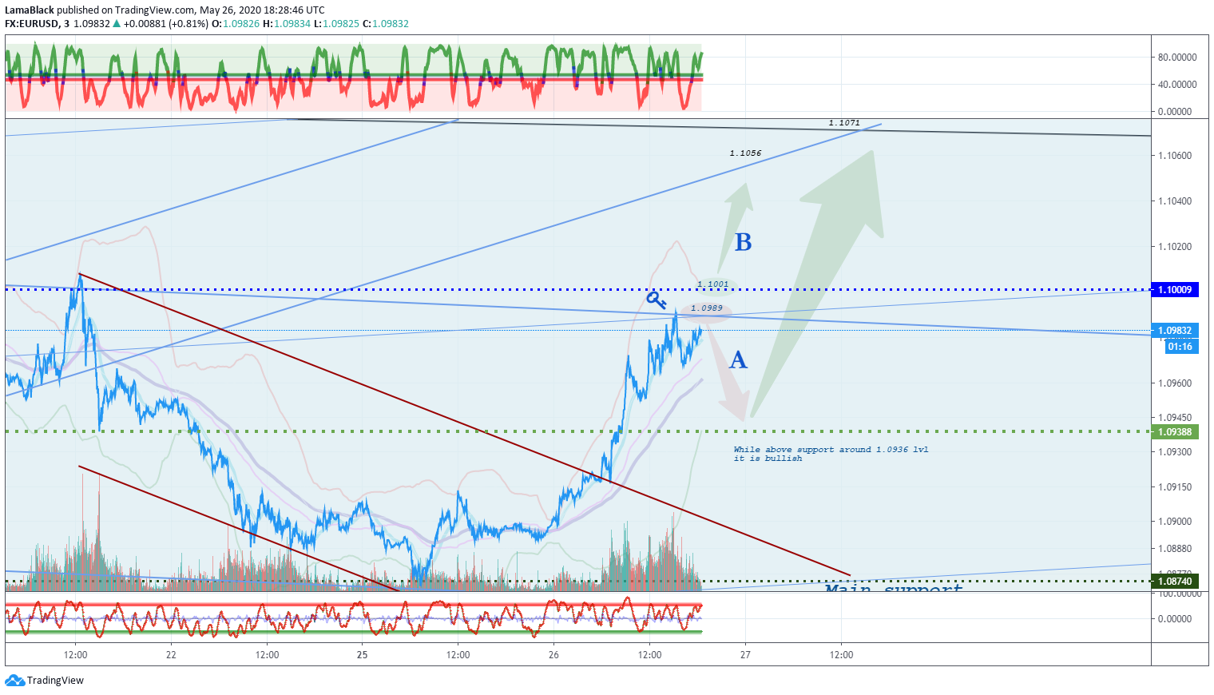Click the TradingView wordmark at bottom

[55, 681]
